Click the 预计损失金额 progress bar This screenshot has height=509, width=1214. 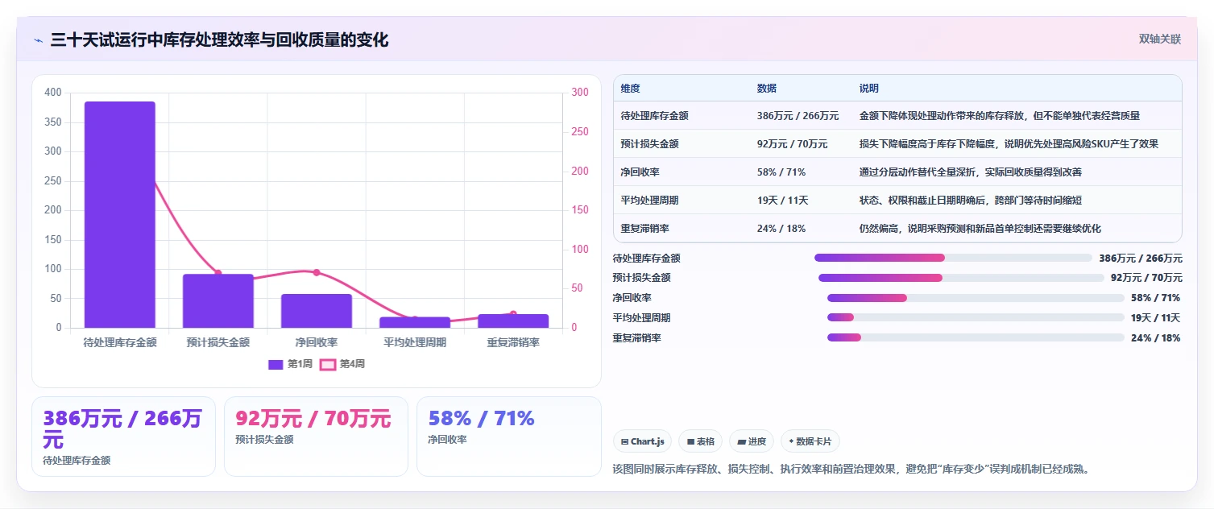click(961, 278)
